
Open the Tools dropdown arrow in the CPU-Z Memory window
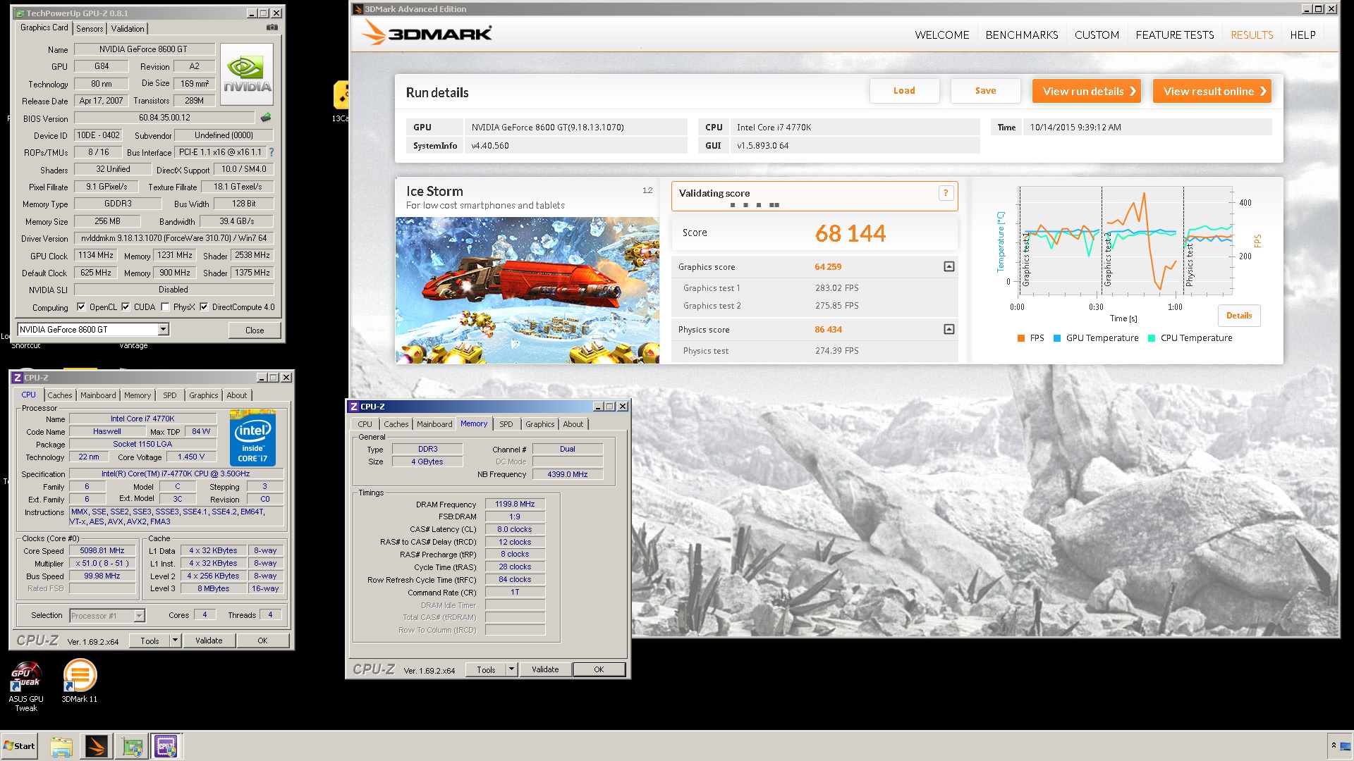[x=511, y=669]
